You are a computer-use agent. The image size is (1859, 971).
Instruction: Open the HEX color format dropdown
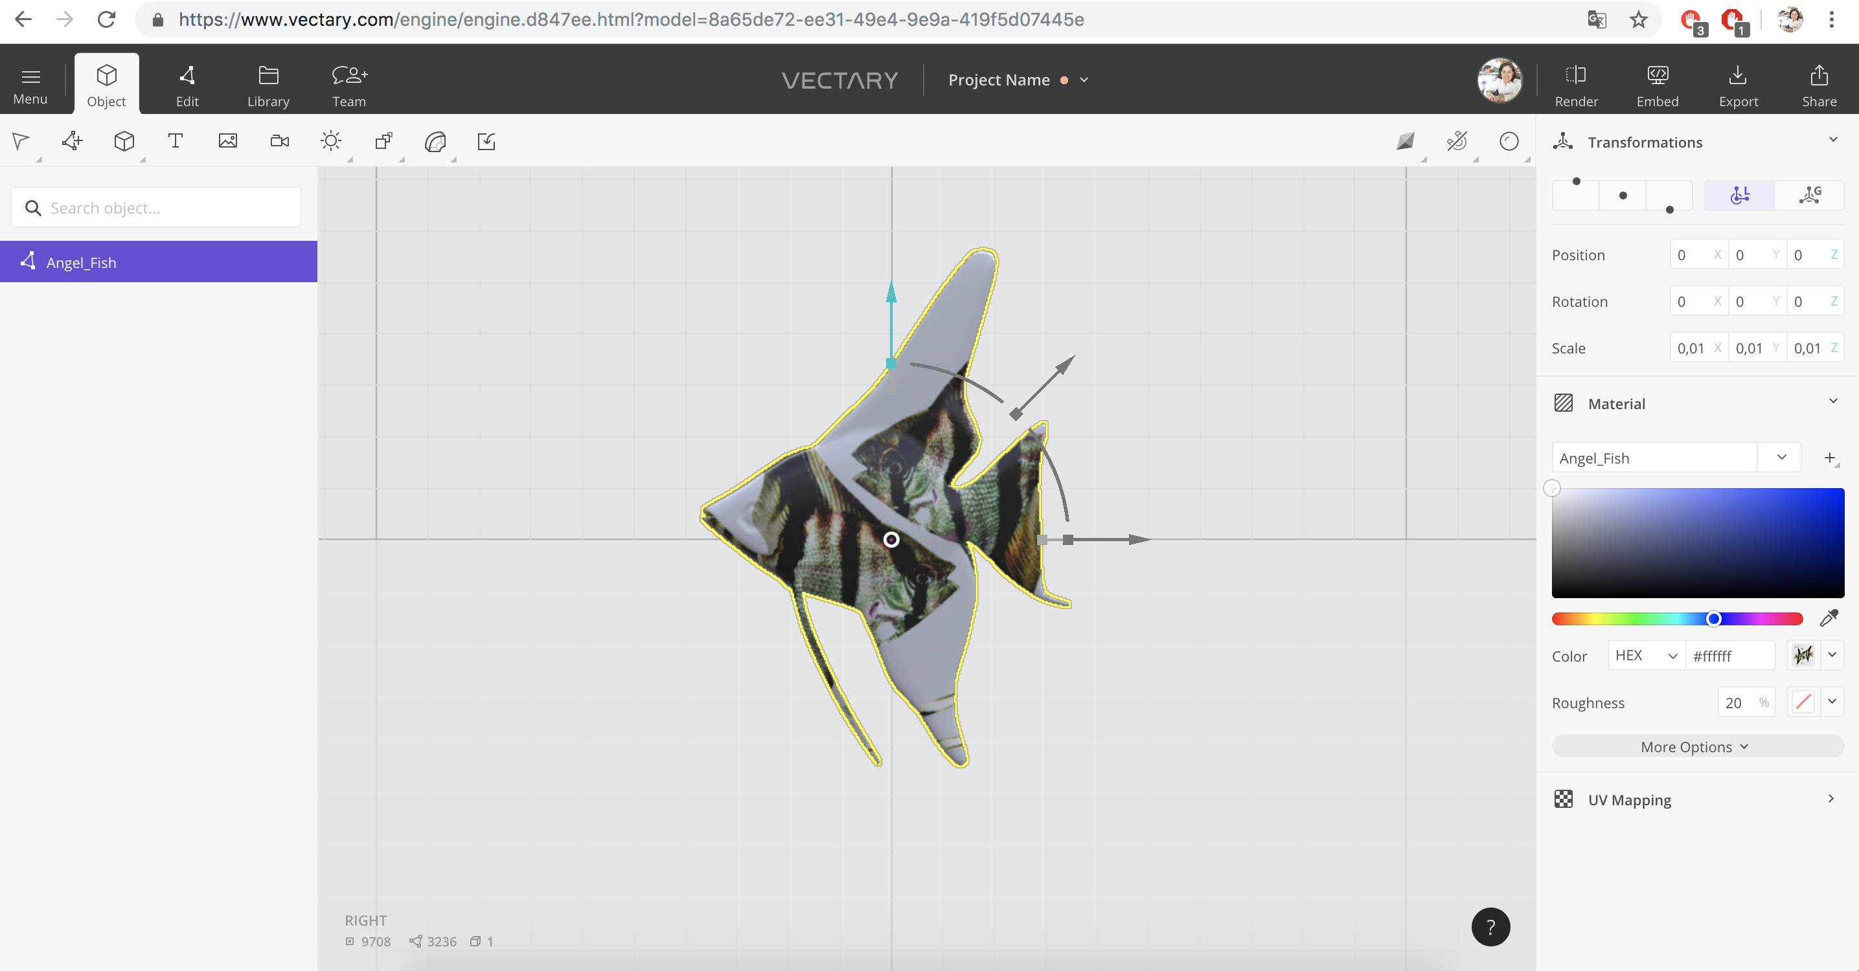(1645, 655)
